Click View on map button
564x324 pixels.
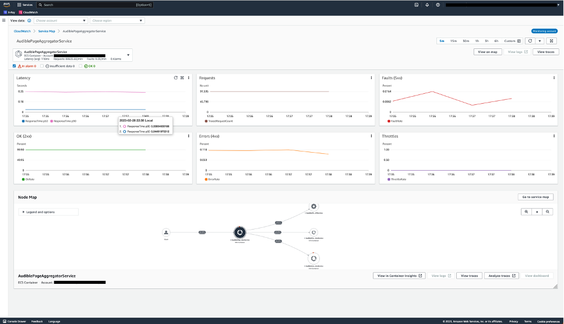pos(488,52)
